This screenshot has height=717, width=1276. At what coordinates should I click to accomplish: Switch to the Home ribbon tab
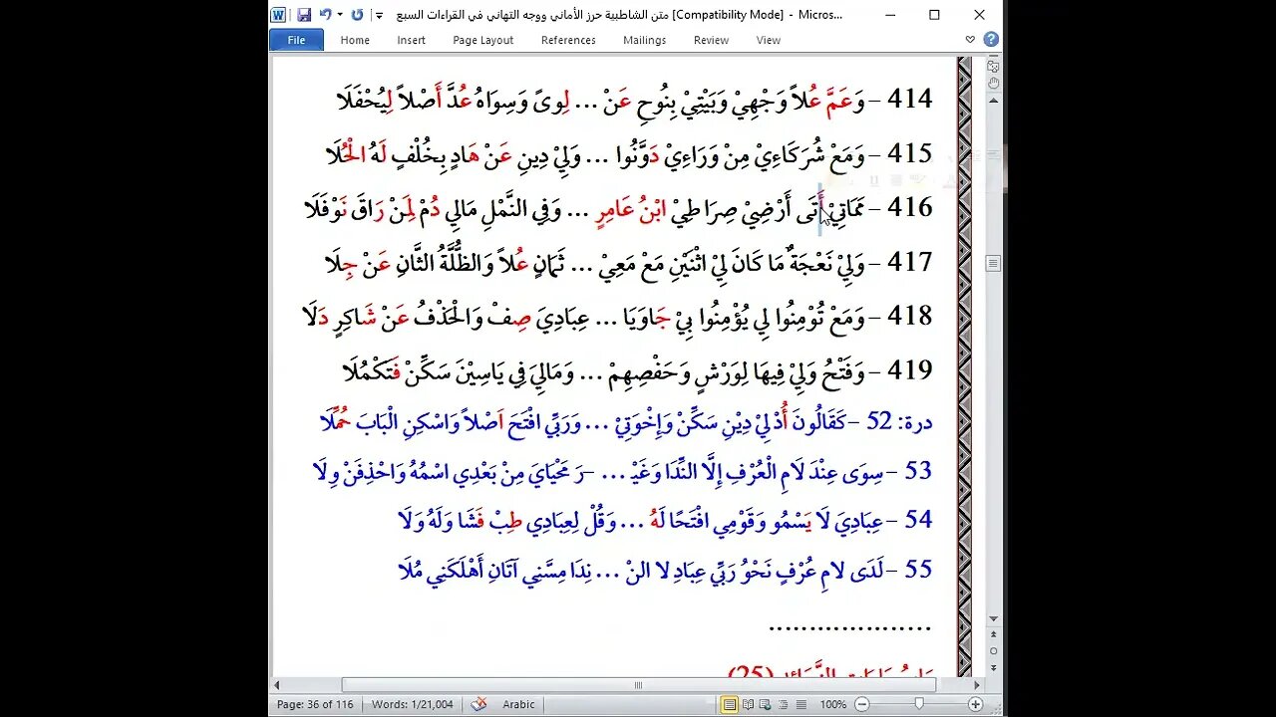point(355,40)
